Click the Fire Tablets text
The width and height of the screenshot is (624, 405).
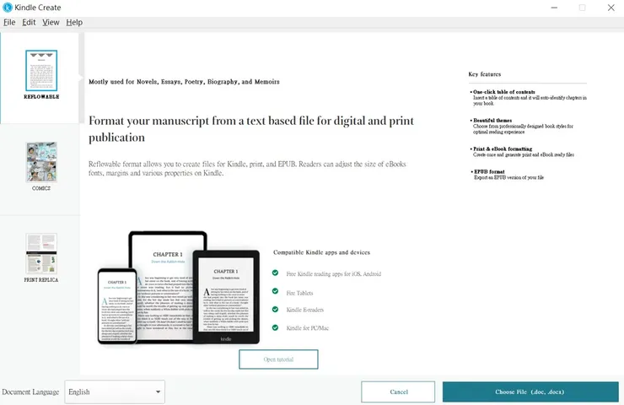pyautogui.click(x=299, y=293)
